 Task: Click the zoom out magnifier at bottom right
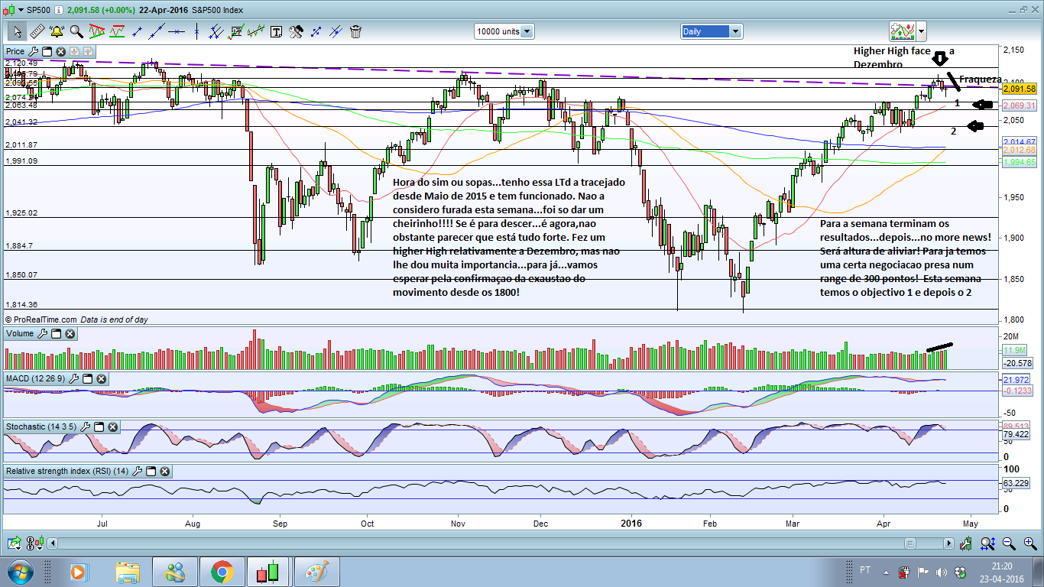1009,543
